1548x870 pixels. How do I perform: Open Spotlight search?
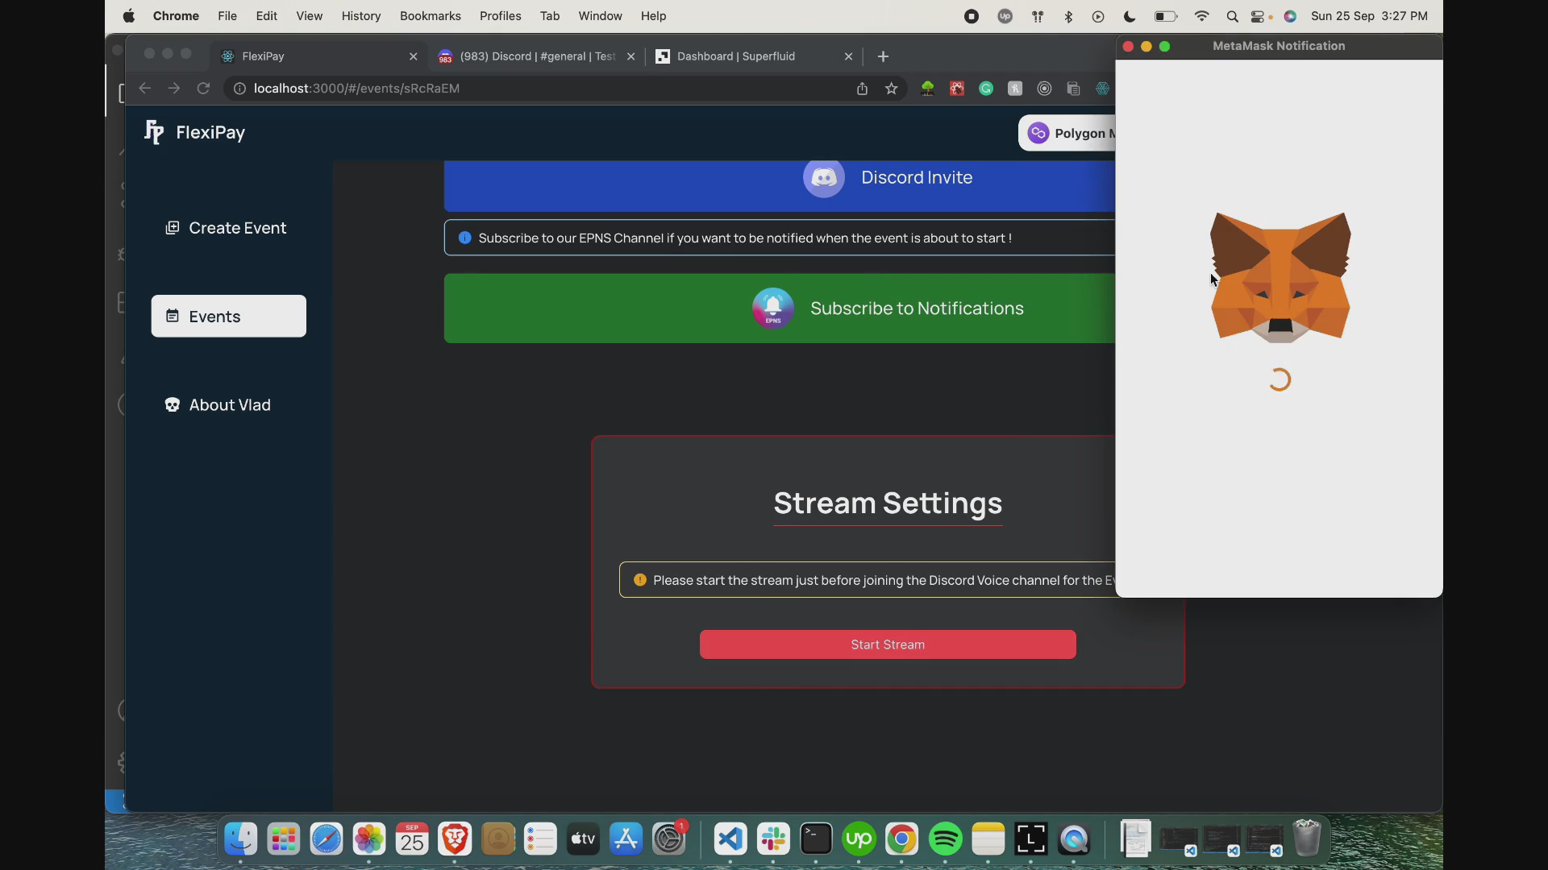coord(1232,16)
